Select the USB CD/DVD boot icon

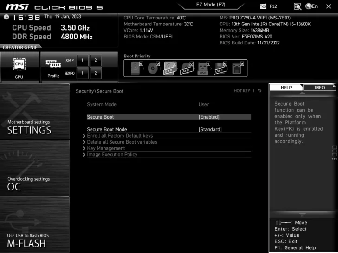click(x=187, y=68)
